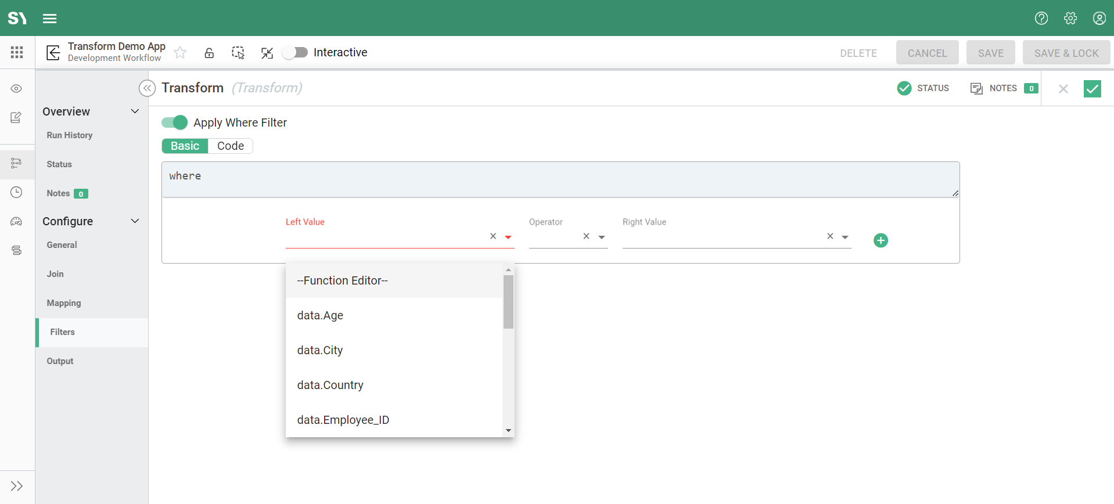
Task: Click the help question mark icon
Action: click(1041, 18)
